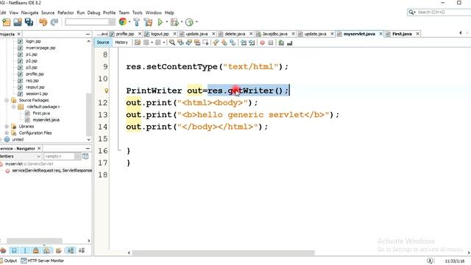Click the Navigator filter panel icon
471x265 pixels.
tap(85, 156)
